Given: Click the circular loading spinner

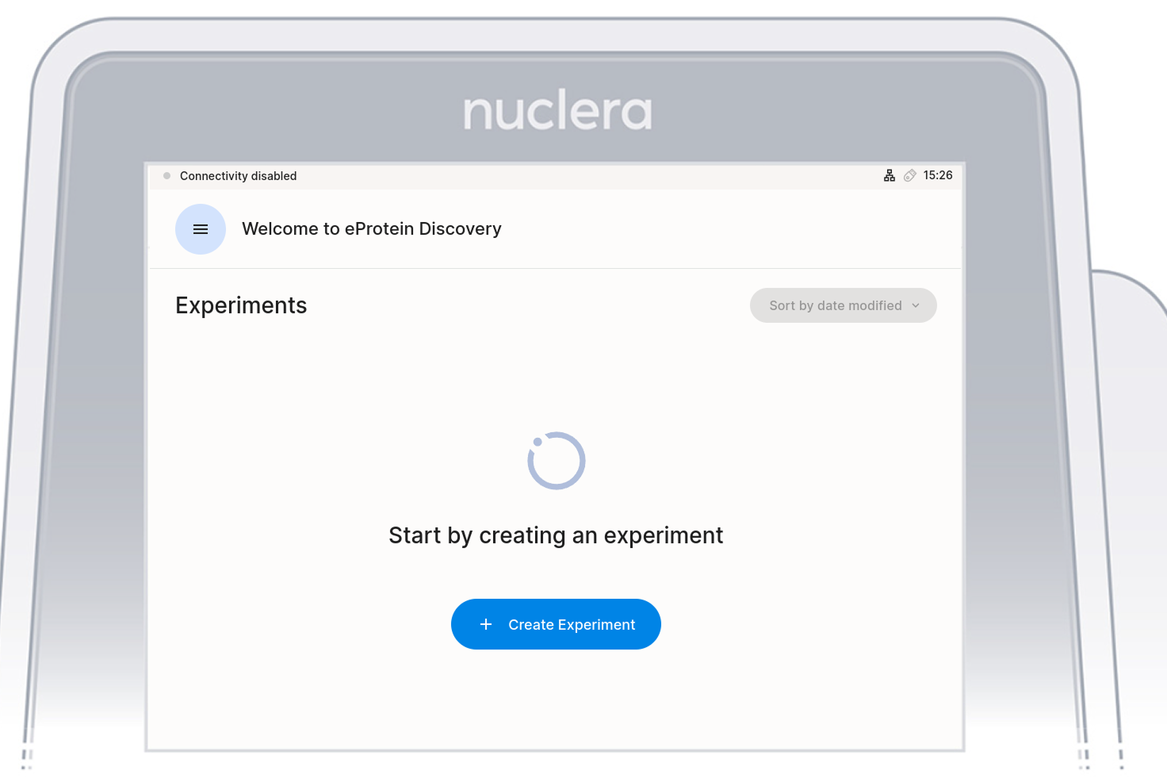Looking at the screenshot, I should 557,461.
